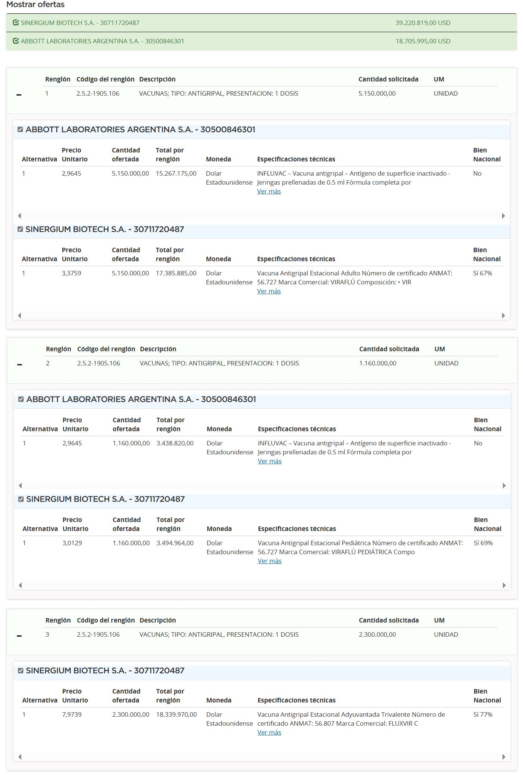Uncheck SINERGIUM BIOTECH checkbox under Renglón 1
The height and width of the screenshot is (775, 523).
coord(20,229)
